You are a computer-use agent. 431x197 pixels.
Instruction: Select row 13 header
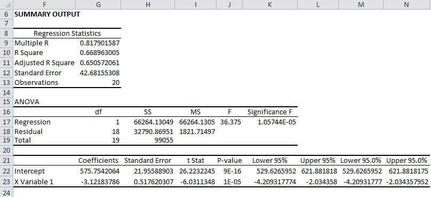tap(6, 83)
